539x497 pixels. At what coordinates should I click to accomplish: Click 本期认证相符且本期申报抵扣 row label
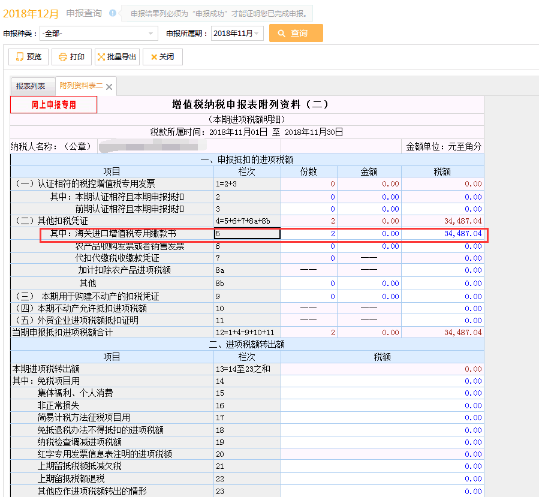click(130, 197)
